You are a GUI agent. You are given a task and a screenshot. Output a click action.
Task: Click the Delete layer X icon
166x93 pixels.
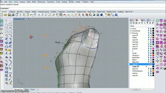[x=136, y=23]
